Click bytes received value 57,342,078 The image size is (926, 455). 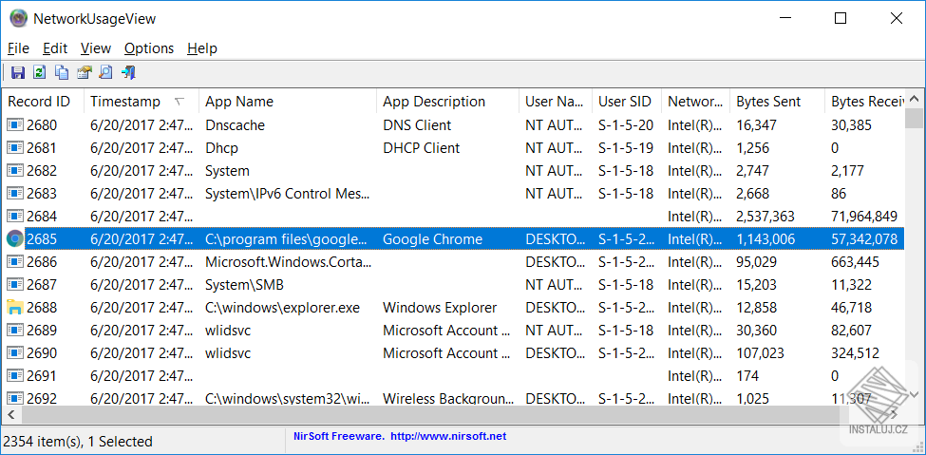(x=864, y=239)
